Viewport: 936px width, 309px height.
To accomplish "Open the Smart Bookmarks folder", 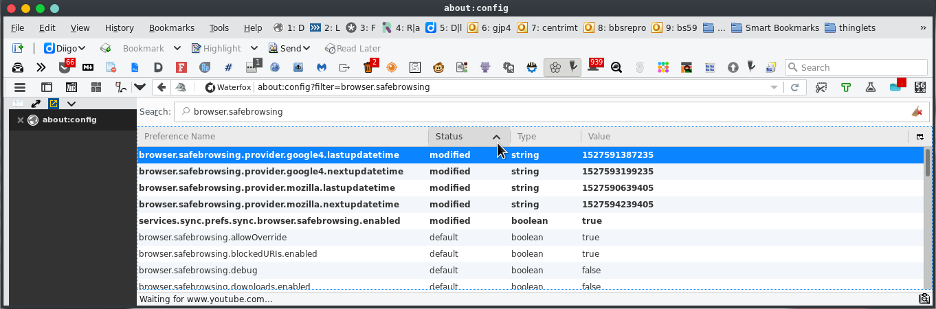I will coord(775,28).
